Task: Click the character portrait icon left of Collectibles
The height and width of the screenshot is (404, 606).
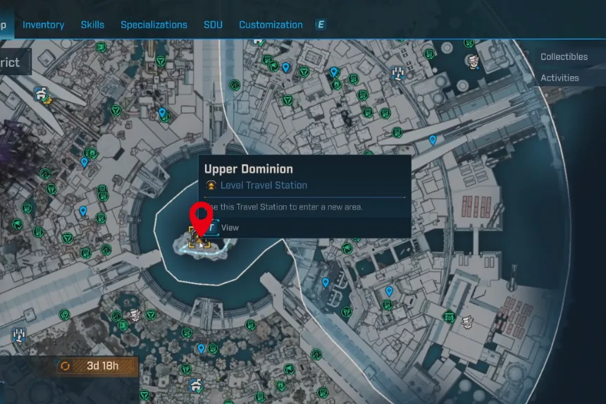Action: 471,62
